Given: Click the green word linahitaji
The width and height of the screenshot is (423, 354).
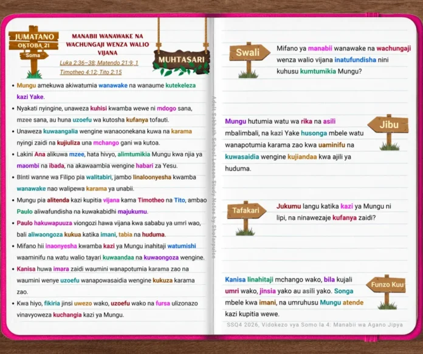Looking at the screenshot, I should (260, 279).
